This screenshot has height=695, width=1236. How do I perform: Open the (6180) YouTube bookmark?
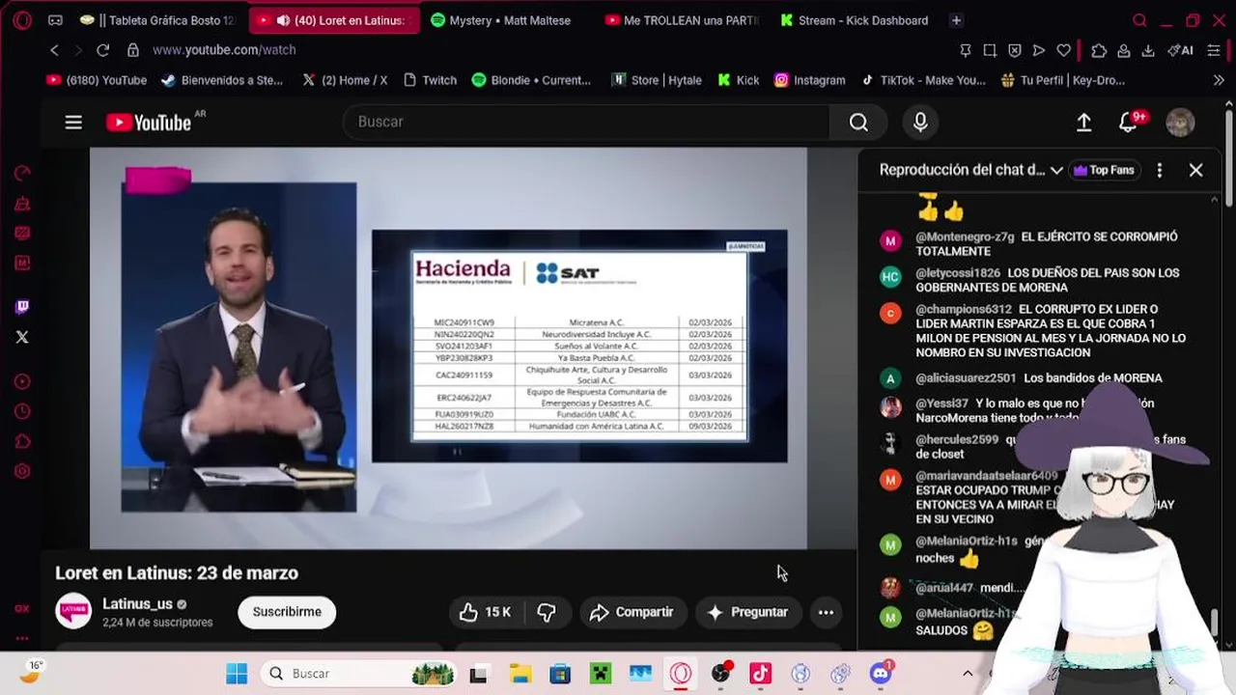(x=97, y=80)
